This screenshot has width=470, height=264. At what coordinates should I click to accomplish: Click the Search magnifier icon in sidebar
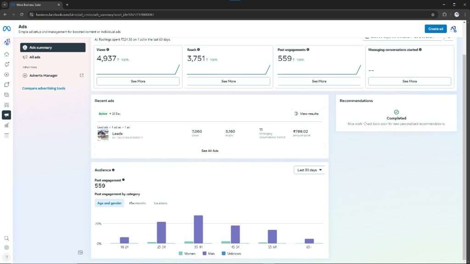6,238
